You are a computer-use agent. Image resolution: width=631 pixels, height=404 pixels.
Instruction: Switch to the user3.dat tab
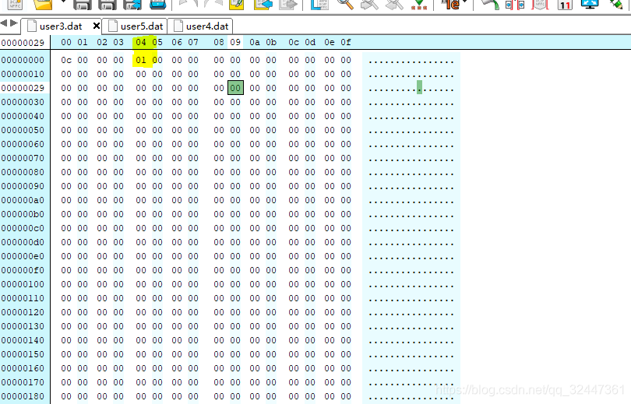click(60, 26)
